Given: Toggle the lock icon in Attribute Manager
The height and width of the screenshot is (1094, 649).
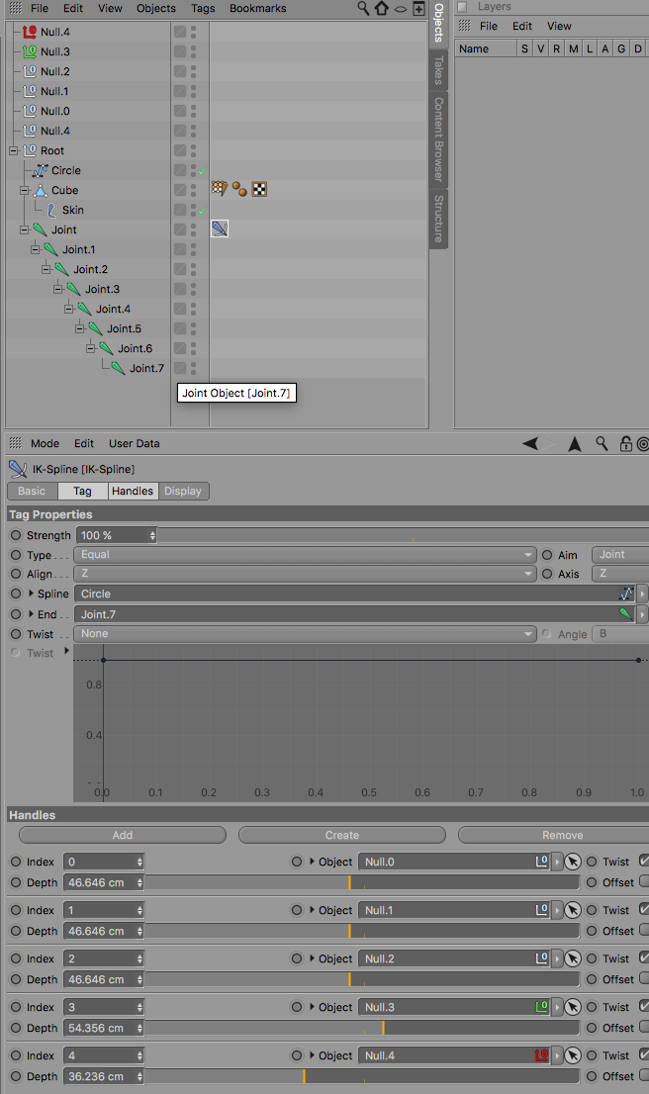Looking at the screenshot, I should click(625, 444).
